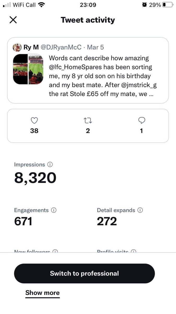Open the Profile visits info icon
Viewport: 176px width, 314px height.
(133, 251)
